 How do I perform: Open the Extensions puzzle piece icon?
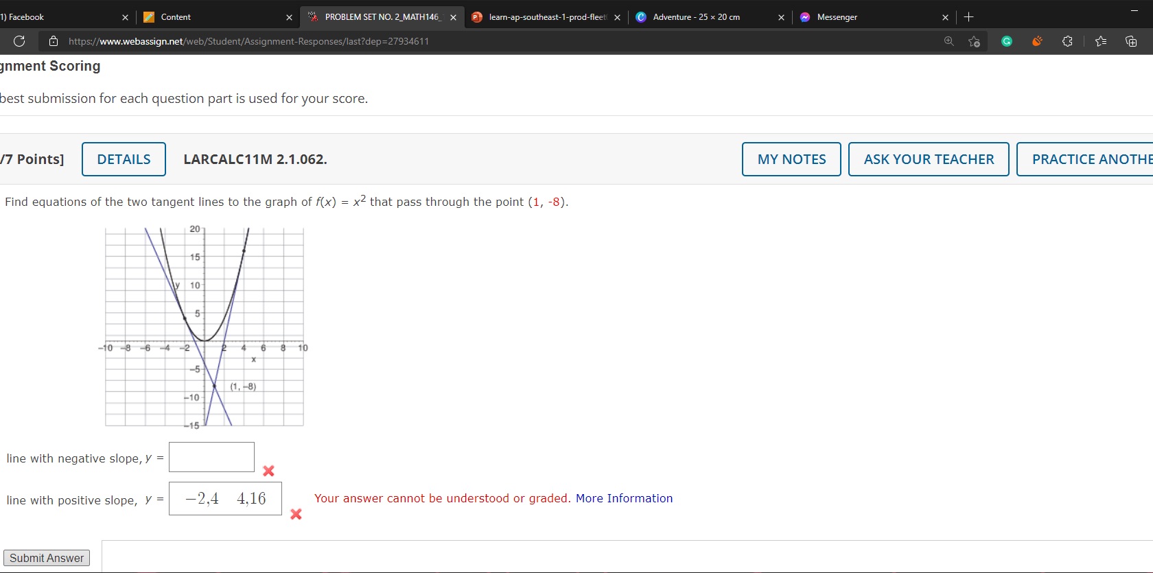click(1067, 41)
